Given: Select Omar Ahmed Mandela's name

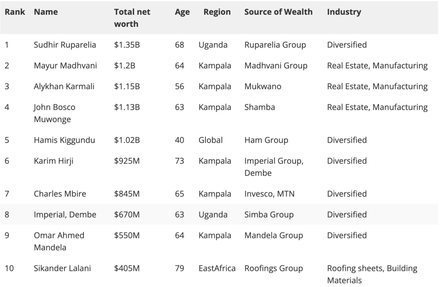Looking at the screenshot, I should click(59, 241).
